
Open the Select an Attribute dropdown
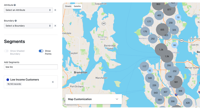click(28, 10)
